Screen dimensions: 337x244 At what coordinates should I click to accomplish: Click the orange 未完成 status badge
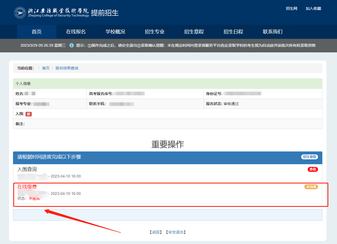tap(311, 187)
